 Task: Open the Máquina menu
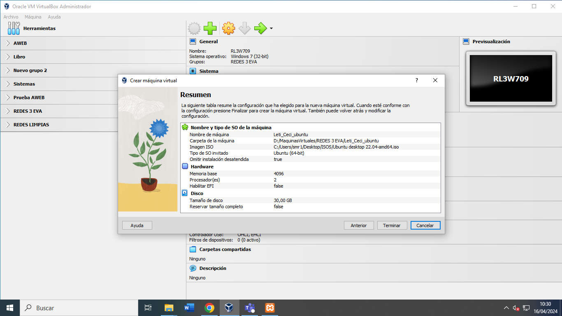[x=33, y=17]
